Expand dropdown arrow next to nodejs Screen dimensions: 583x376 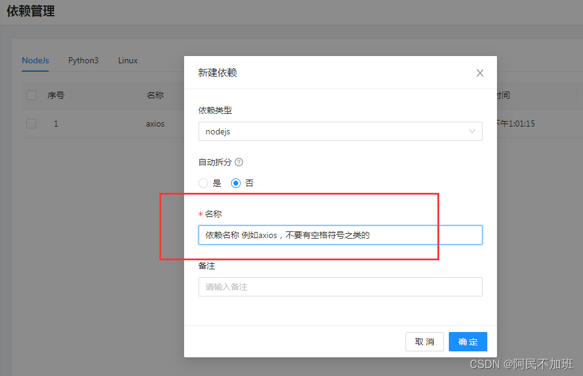tap(472, 131)
